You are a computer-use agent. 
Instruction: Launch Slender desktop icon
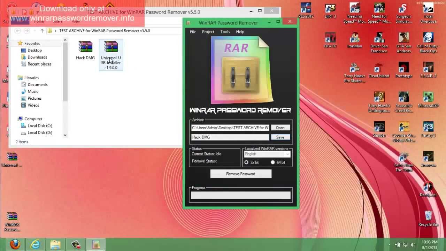[x=379, y=129]
